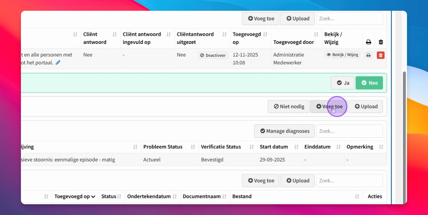
Task: Click the Einddatum sort arrows
Action: (339, 147)
